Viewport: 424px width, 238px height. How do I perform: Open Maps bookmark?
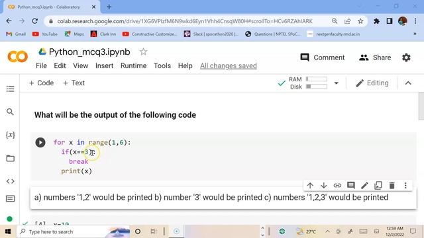point(74,34)
